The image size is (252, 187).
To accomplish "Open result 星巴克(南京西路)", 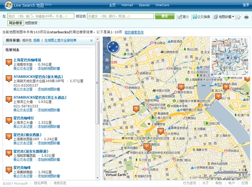I will 28,134.
